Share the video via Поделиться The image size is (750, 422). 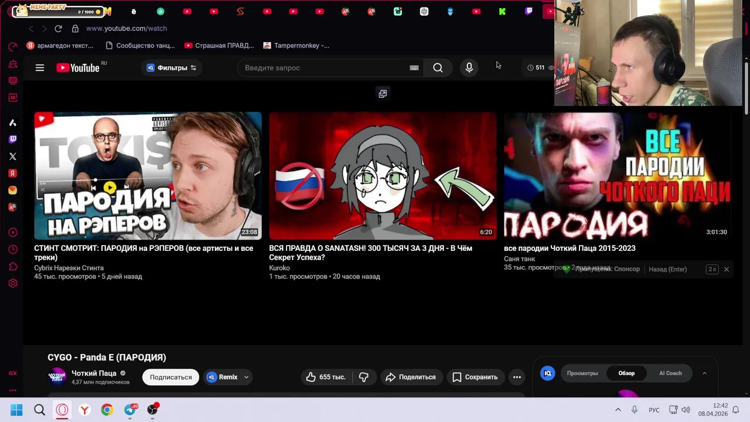pos(411,377)
